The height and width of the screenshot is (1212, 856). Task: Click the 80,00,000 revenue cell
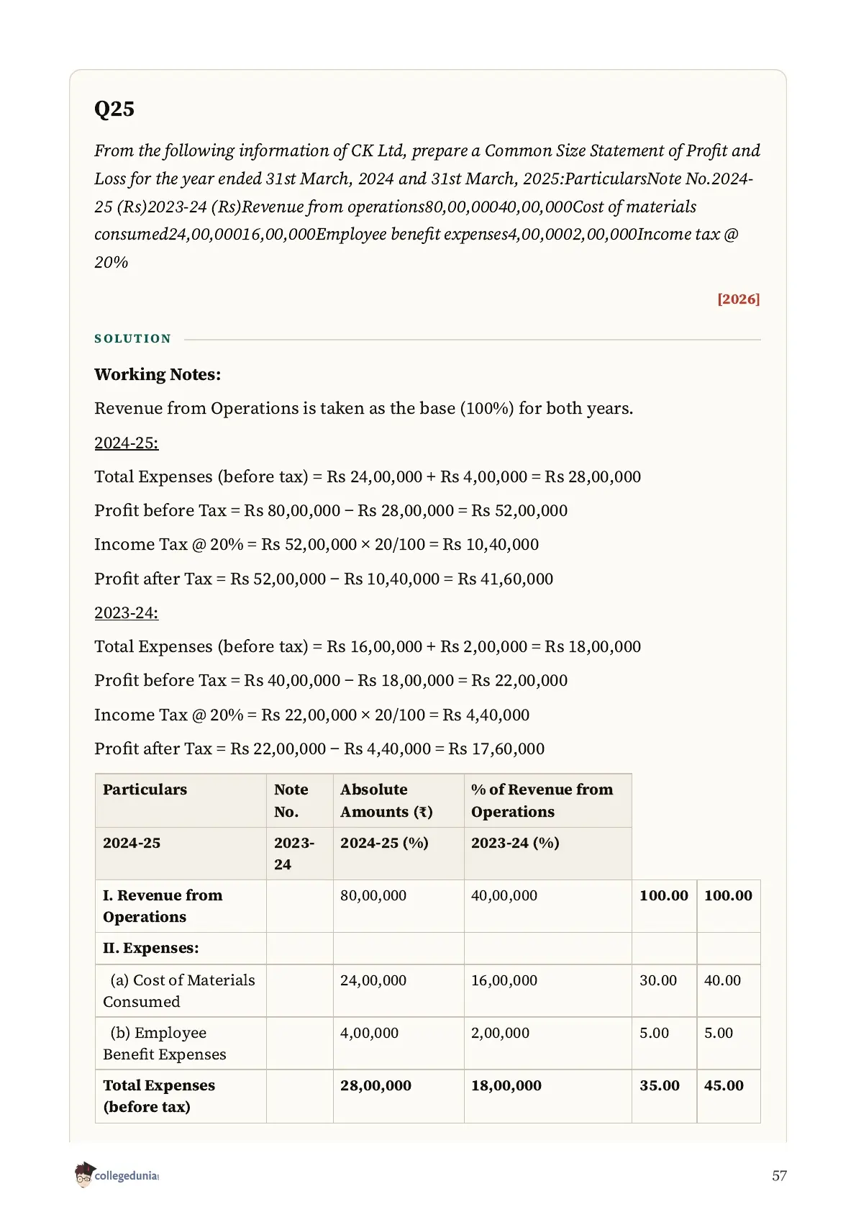(x=373, y=895)
